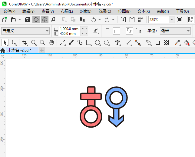195x157 pixels.
Task: Open the 毫米 units dropdown
Action: coord(175,31)
